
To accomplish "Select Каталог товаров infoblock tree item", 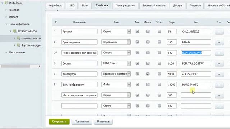I will (31, 38).
